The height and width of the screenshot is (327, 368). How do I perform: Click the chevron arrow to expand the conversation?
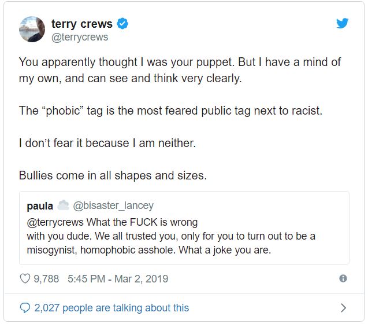343,308
